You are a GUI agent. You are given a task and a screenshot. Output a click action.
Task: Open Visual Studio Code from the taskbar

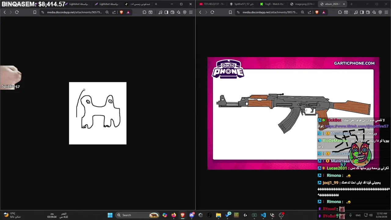(x=263, y=215)
